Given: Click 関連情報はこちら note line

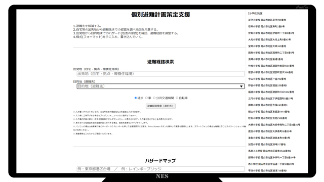Looking at the screenshot, I should coord(93,133).
